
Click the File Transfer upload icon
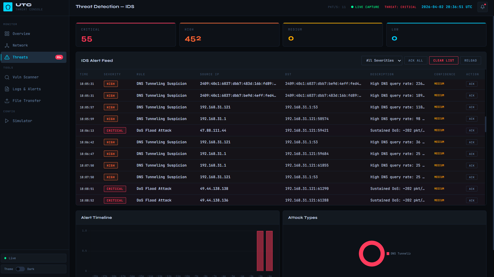7,101
